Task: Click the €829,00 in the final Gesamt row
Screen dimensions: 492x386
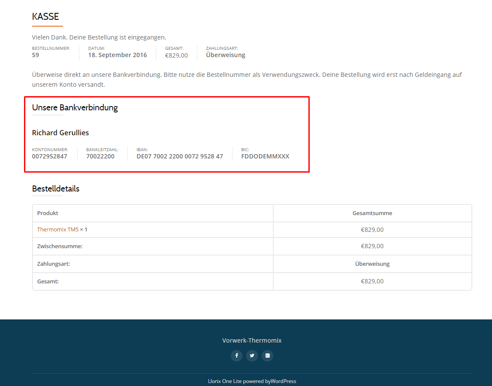Action: [372, 281]
